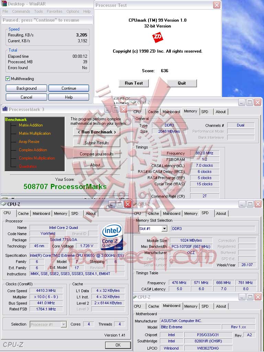Switch to Mainboard tab in the CPU-Z CPU window
Screen dimensions: 264x352
coord(41,213)
